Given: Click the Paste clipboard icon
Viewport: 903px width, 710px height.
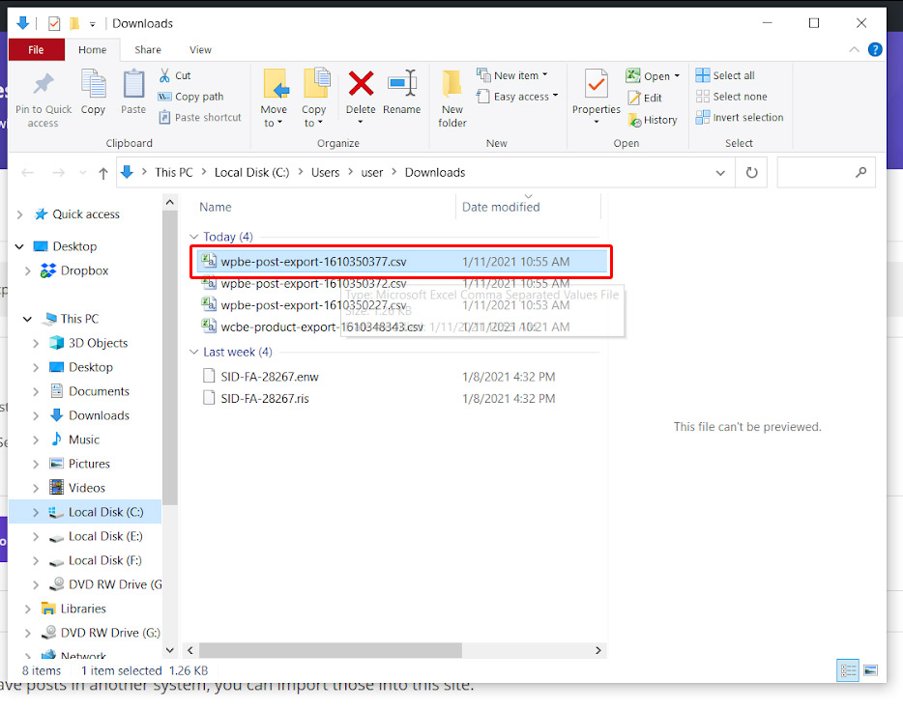Looking at the screenshot, I should (133, 85).
